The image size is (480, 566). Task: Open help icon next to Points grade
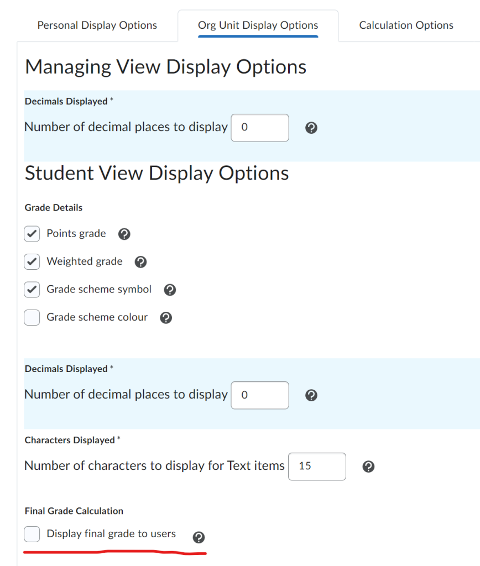(x=124, y=234)
